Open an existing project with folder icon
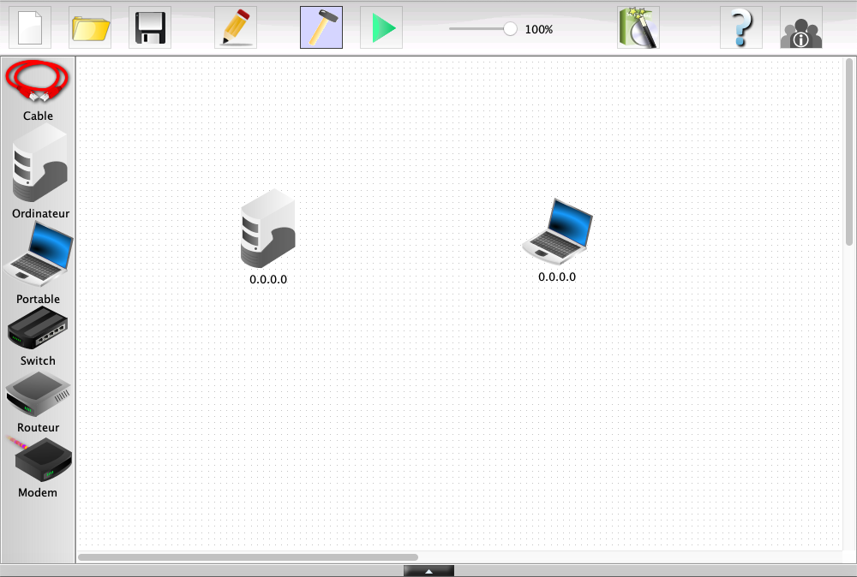The width and height of the screenshot is (857, 577). coord(90,27)
